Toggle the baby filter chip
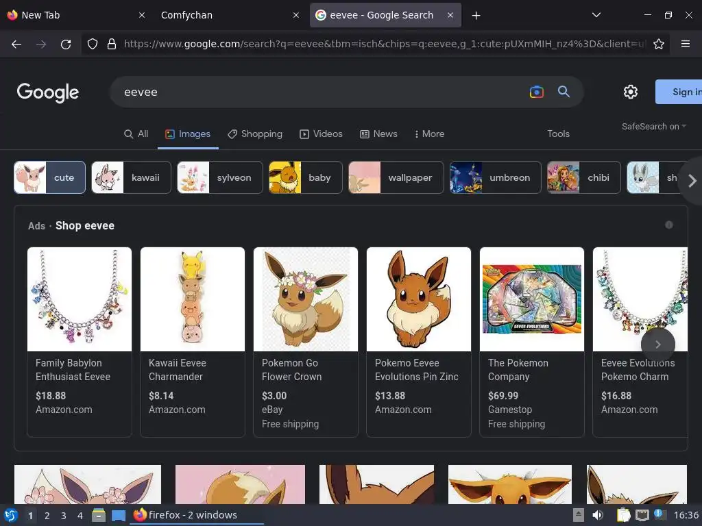 [305, 177]
